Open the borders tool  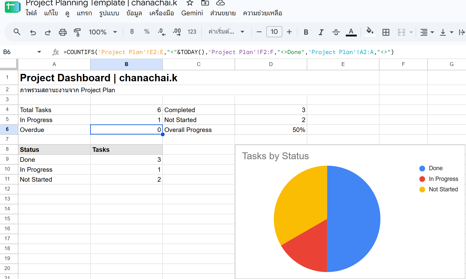[386, 32]
